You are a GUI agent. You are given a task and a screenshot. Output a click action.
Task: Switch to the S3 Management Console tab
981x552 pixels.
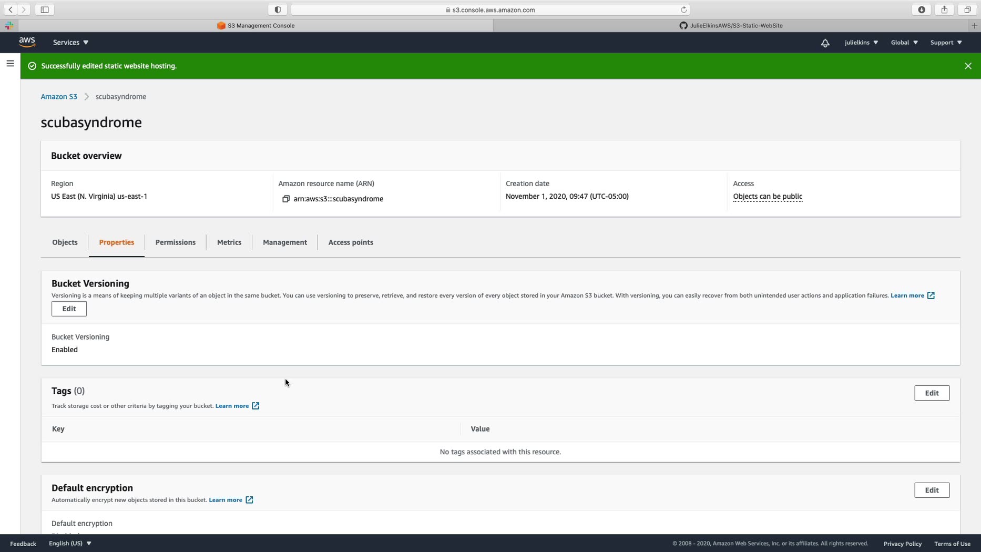point(256,25)
